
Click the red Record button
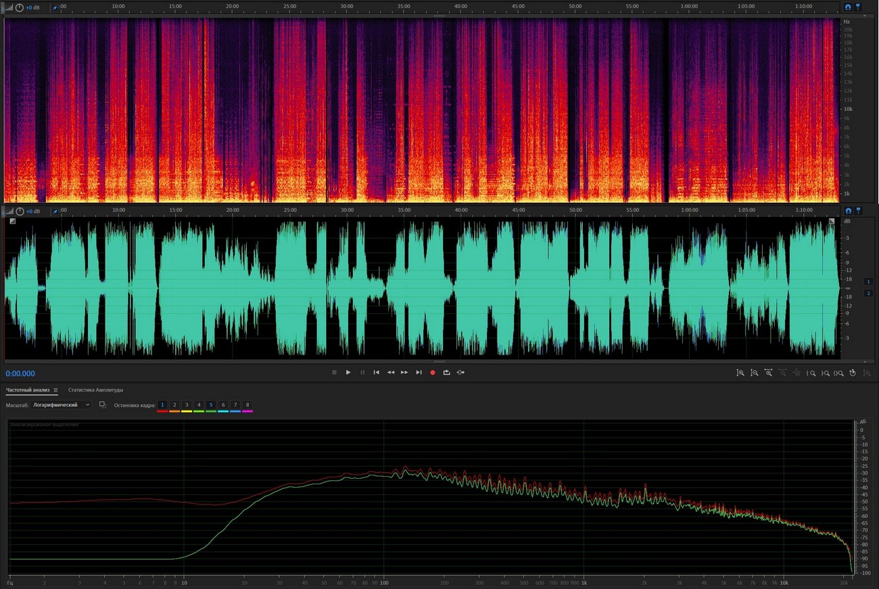tap(433, 373)
